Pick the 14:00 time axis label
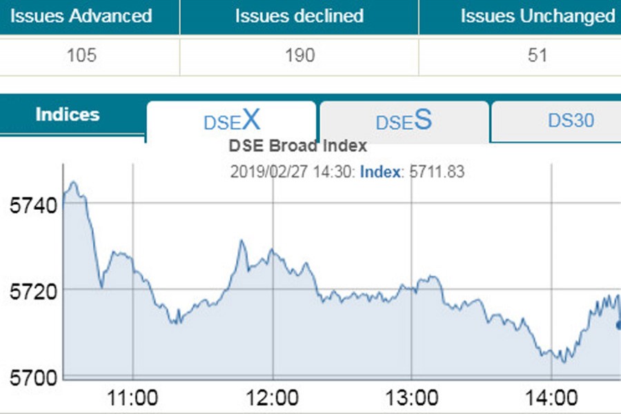 pyautogui.click(x=551, y=398)
